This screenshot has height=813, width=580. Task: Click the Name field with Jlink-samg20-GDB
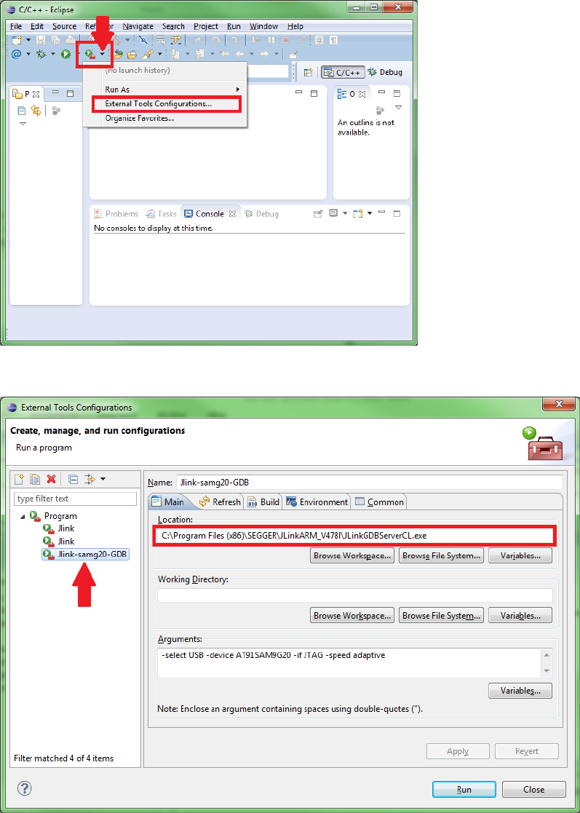click(370, 483)
